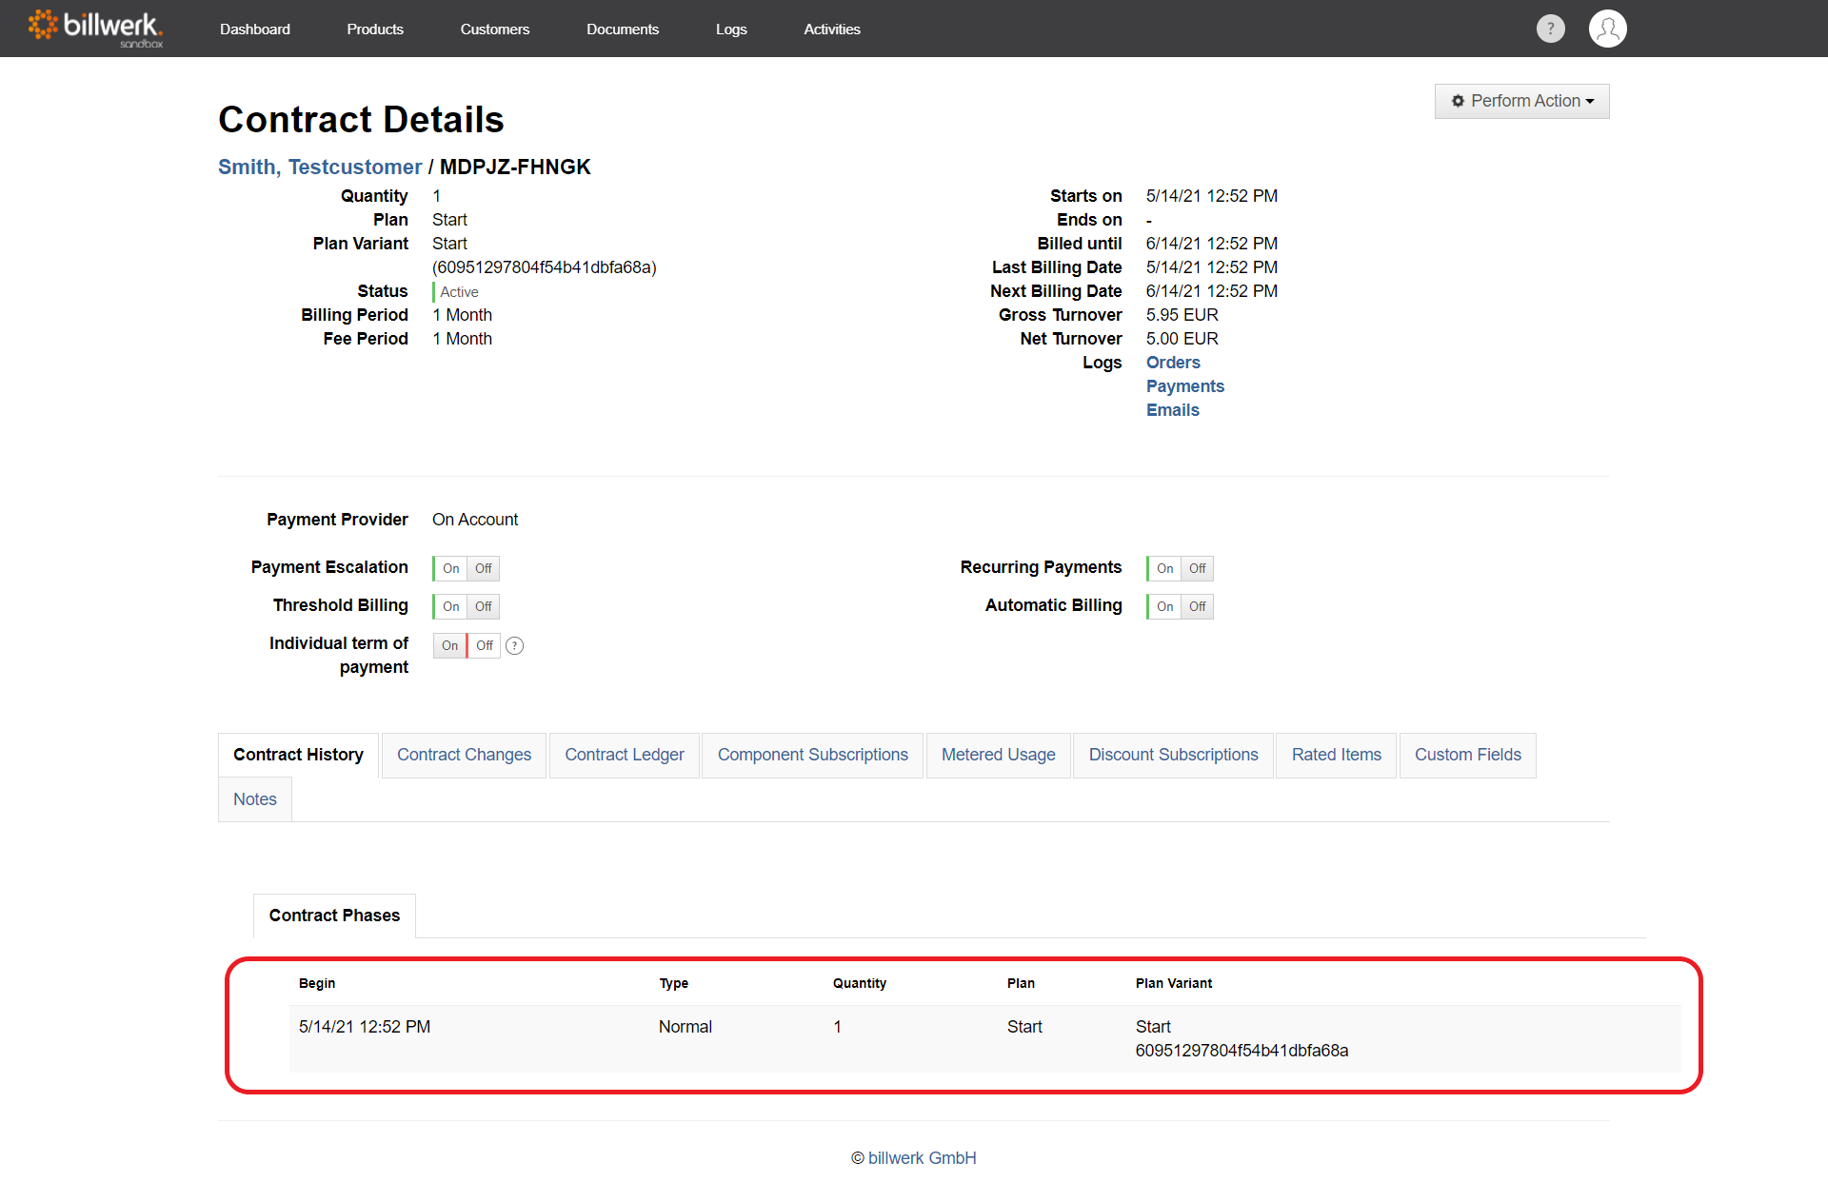Screen dimensions: 1828x1182
Task: Turn Recurring Payments On
Action: [x=1164, y=568]
